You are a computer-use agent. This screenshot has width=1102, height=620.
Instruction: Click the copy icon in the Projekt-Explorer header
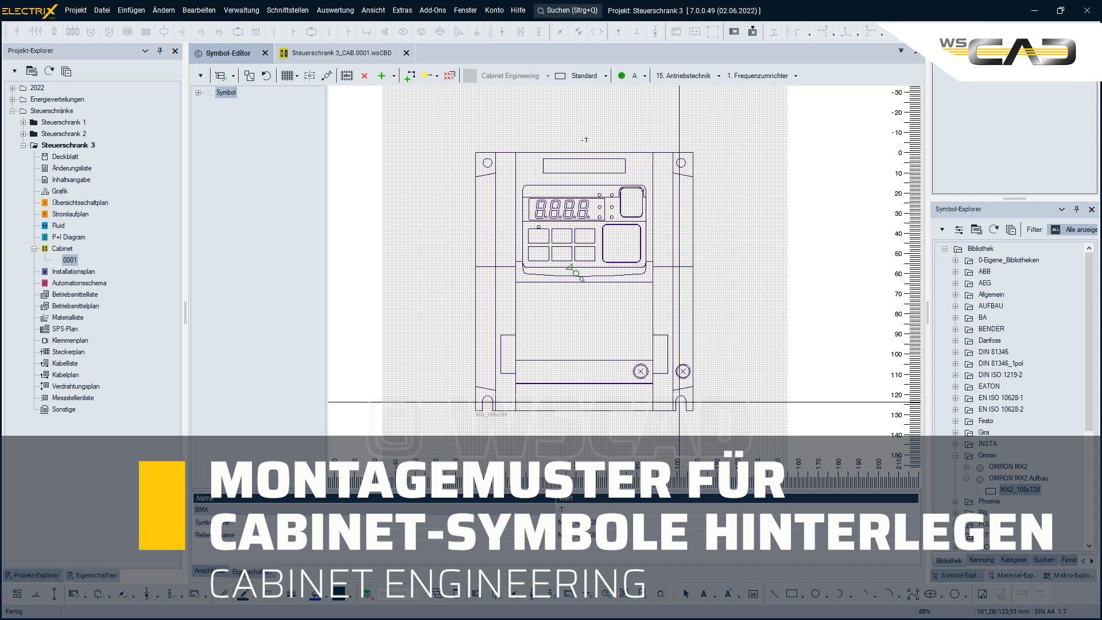coord(67,71)
